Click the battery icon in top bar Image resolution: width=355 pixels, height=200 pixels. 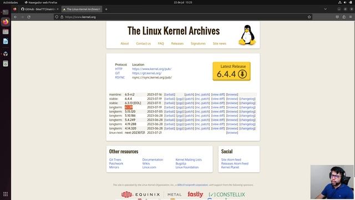351,2
